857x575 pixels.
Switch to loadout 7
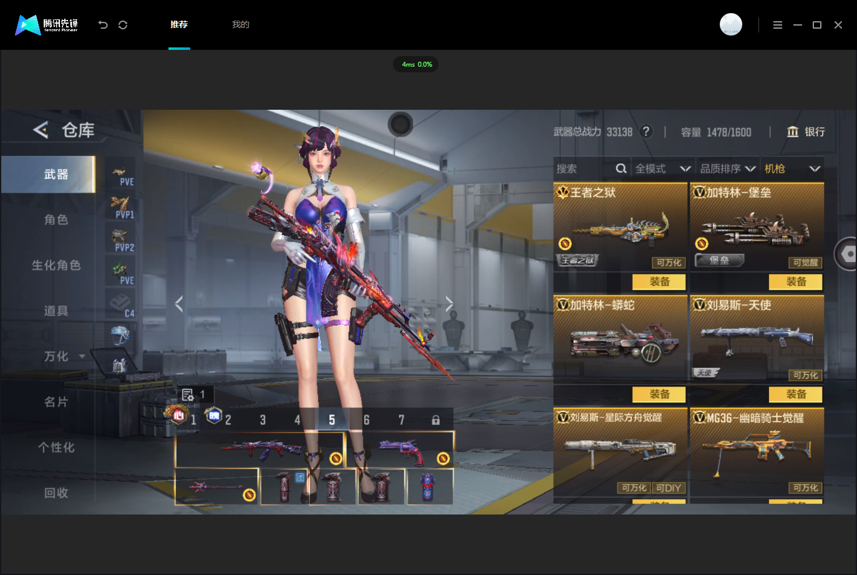click(x=402, y=420)
